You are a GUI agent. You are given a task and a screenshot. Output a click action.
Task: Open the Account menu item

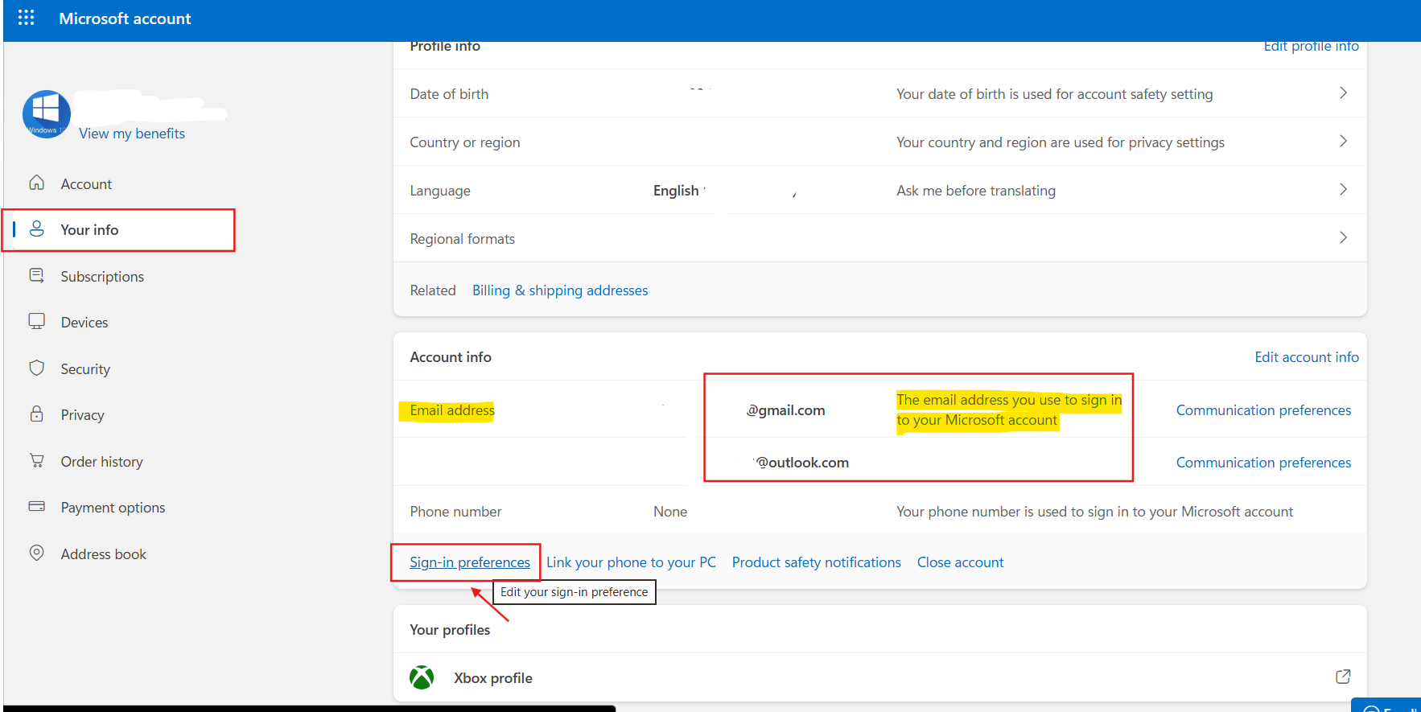click(x=86, y=184)
